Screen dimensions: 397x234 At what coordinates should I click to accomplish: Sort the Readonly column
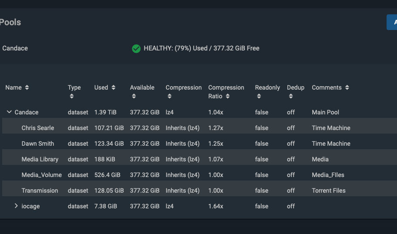(259, 96)
